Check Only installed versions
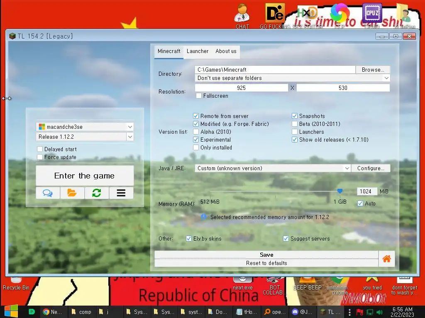Image resolution: width=425 pixels, height=318 pixels. coord(196,147)
